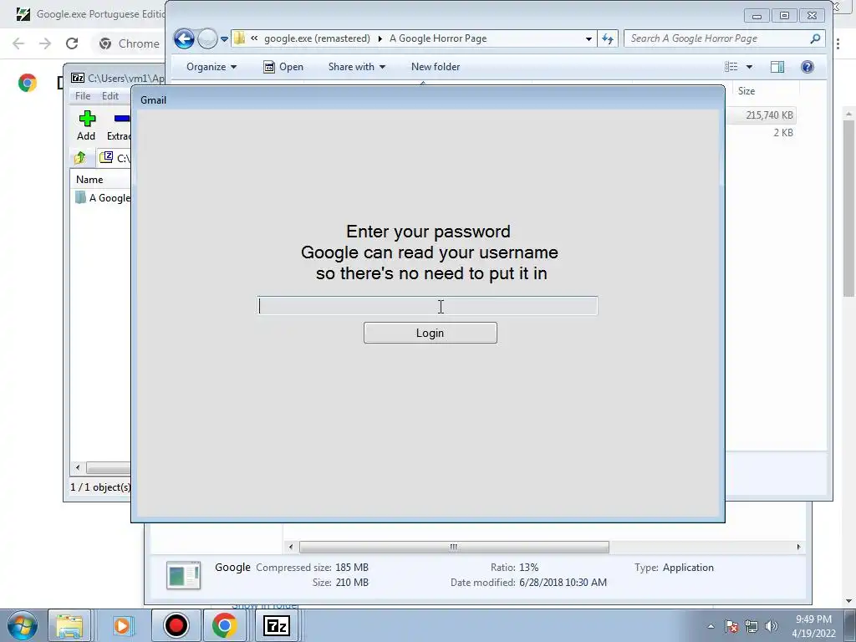The width and height of the screenshot is (856, 642).
Task: Open the Windows Start menu
Action: [x=21, y=625]
